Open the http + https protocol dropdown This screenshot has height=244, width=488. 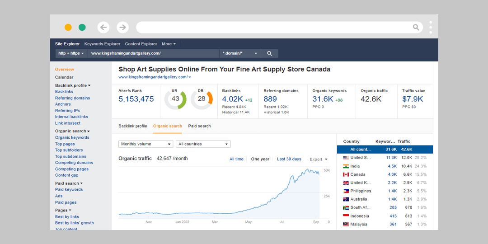pos(71,53)
